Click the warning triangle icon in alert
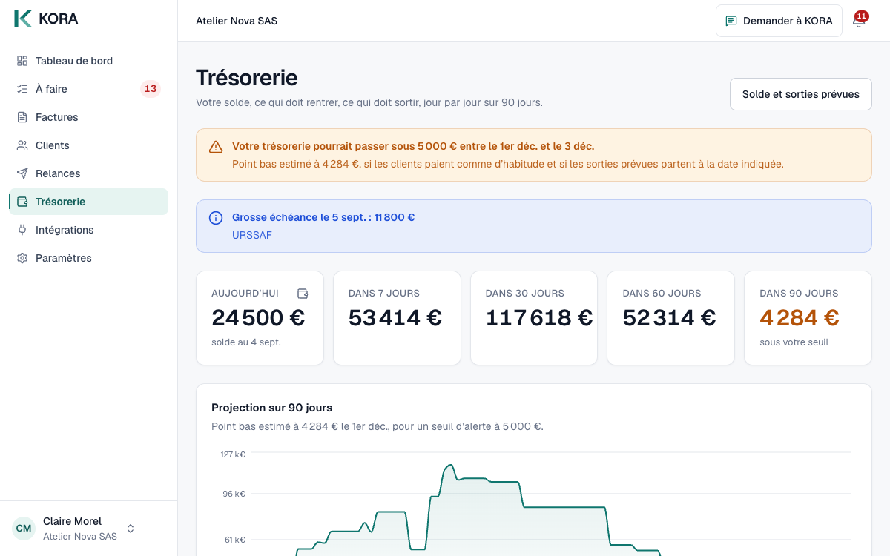 pos(216,147)
